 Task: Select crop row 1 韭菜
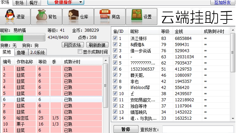coord(52,69)
